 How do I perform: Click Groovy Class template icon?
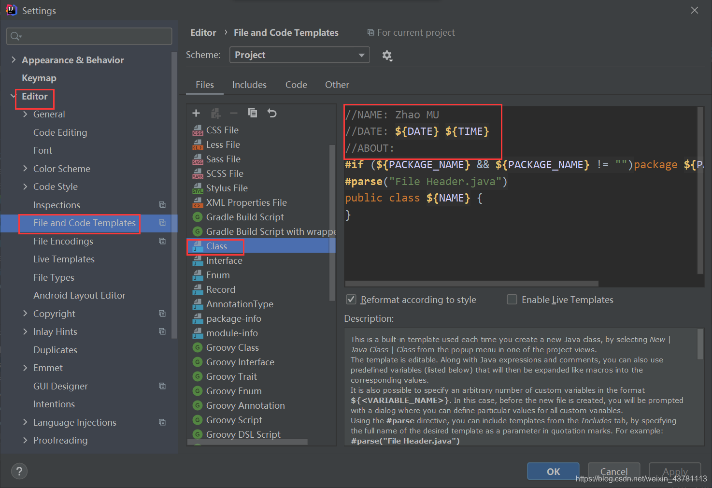(x=197, y=347)
